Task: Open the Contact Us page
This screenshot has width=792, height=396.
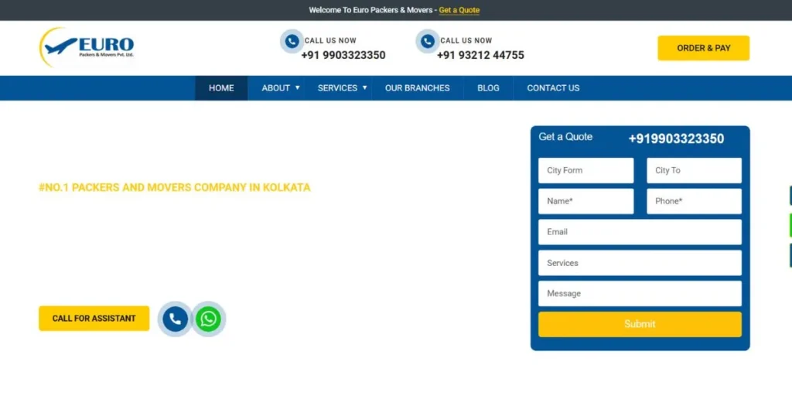Action: [553, 88]
